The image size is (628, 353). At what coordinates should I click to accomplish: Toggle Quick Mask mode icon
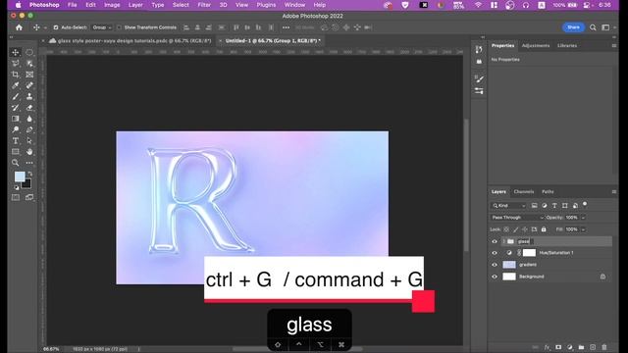click(16, 197)
